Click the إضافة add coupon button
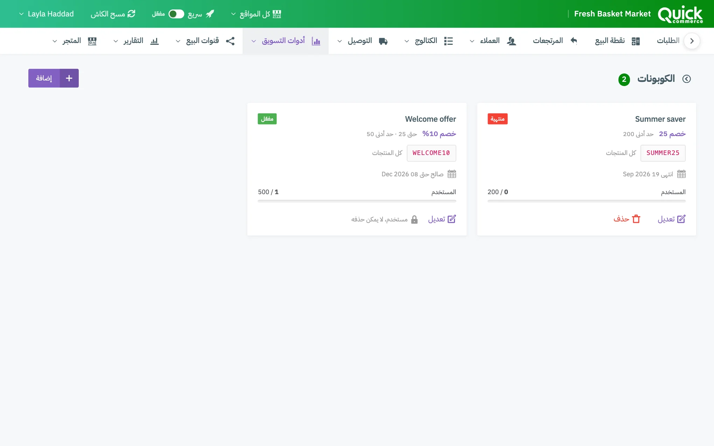The width and height of the screenshot is (714, 446). pos(54,78)
